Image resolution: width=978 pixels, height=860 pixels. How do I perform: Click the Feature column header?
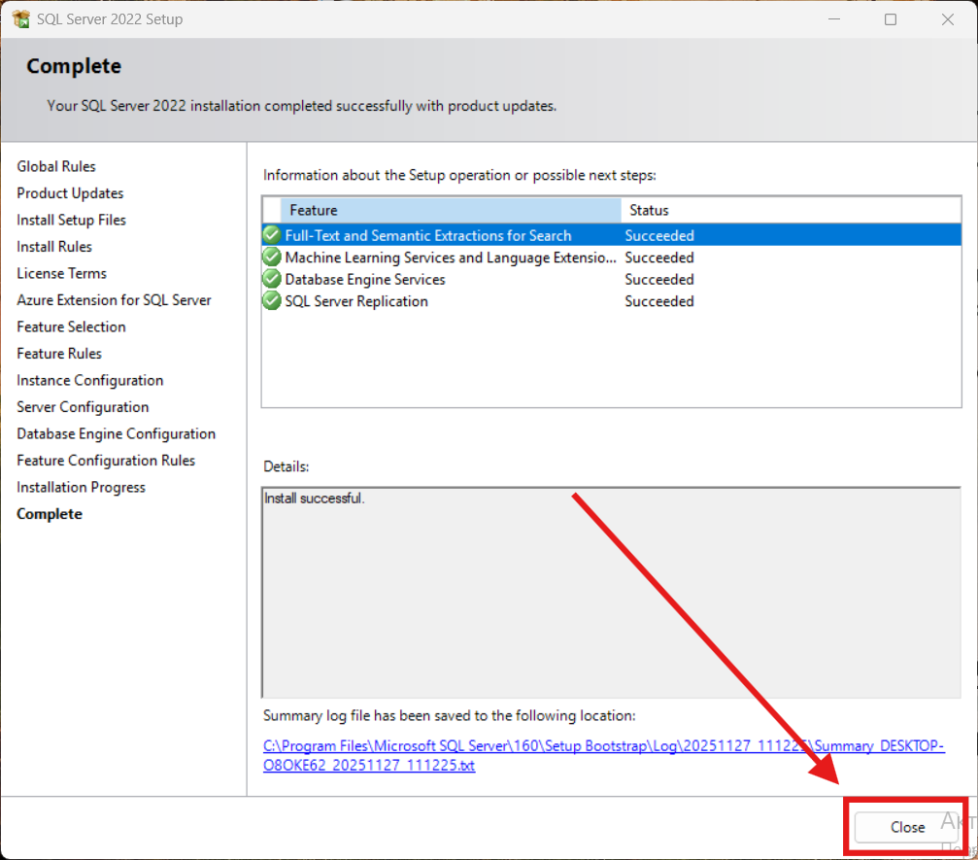(x=450, y=210)
